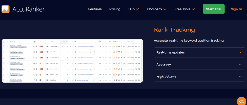Click the Cripple Creek tag chip
This screenshot has width=247, height=105.
(x=14, y=47)
